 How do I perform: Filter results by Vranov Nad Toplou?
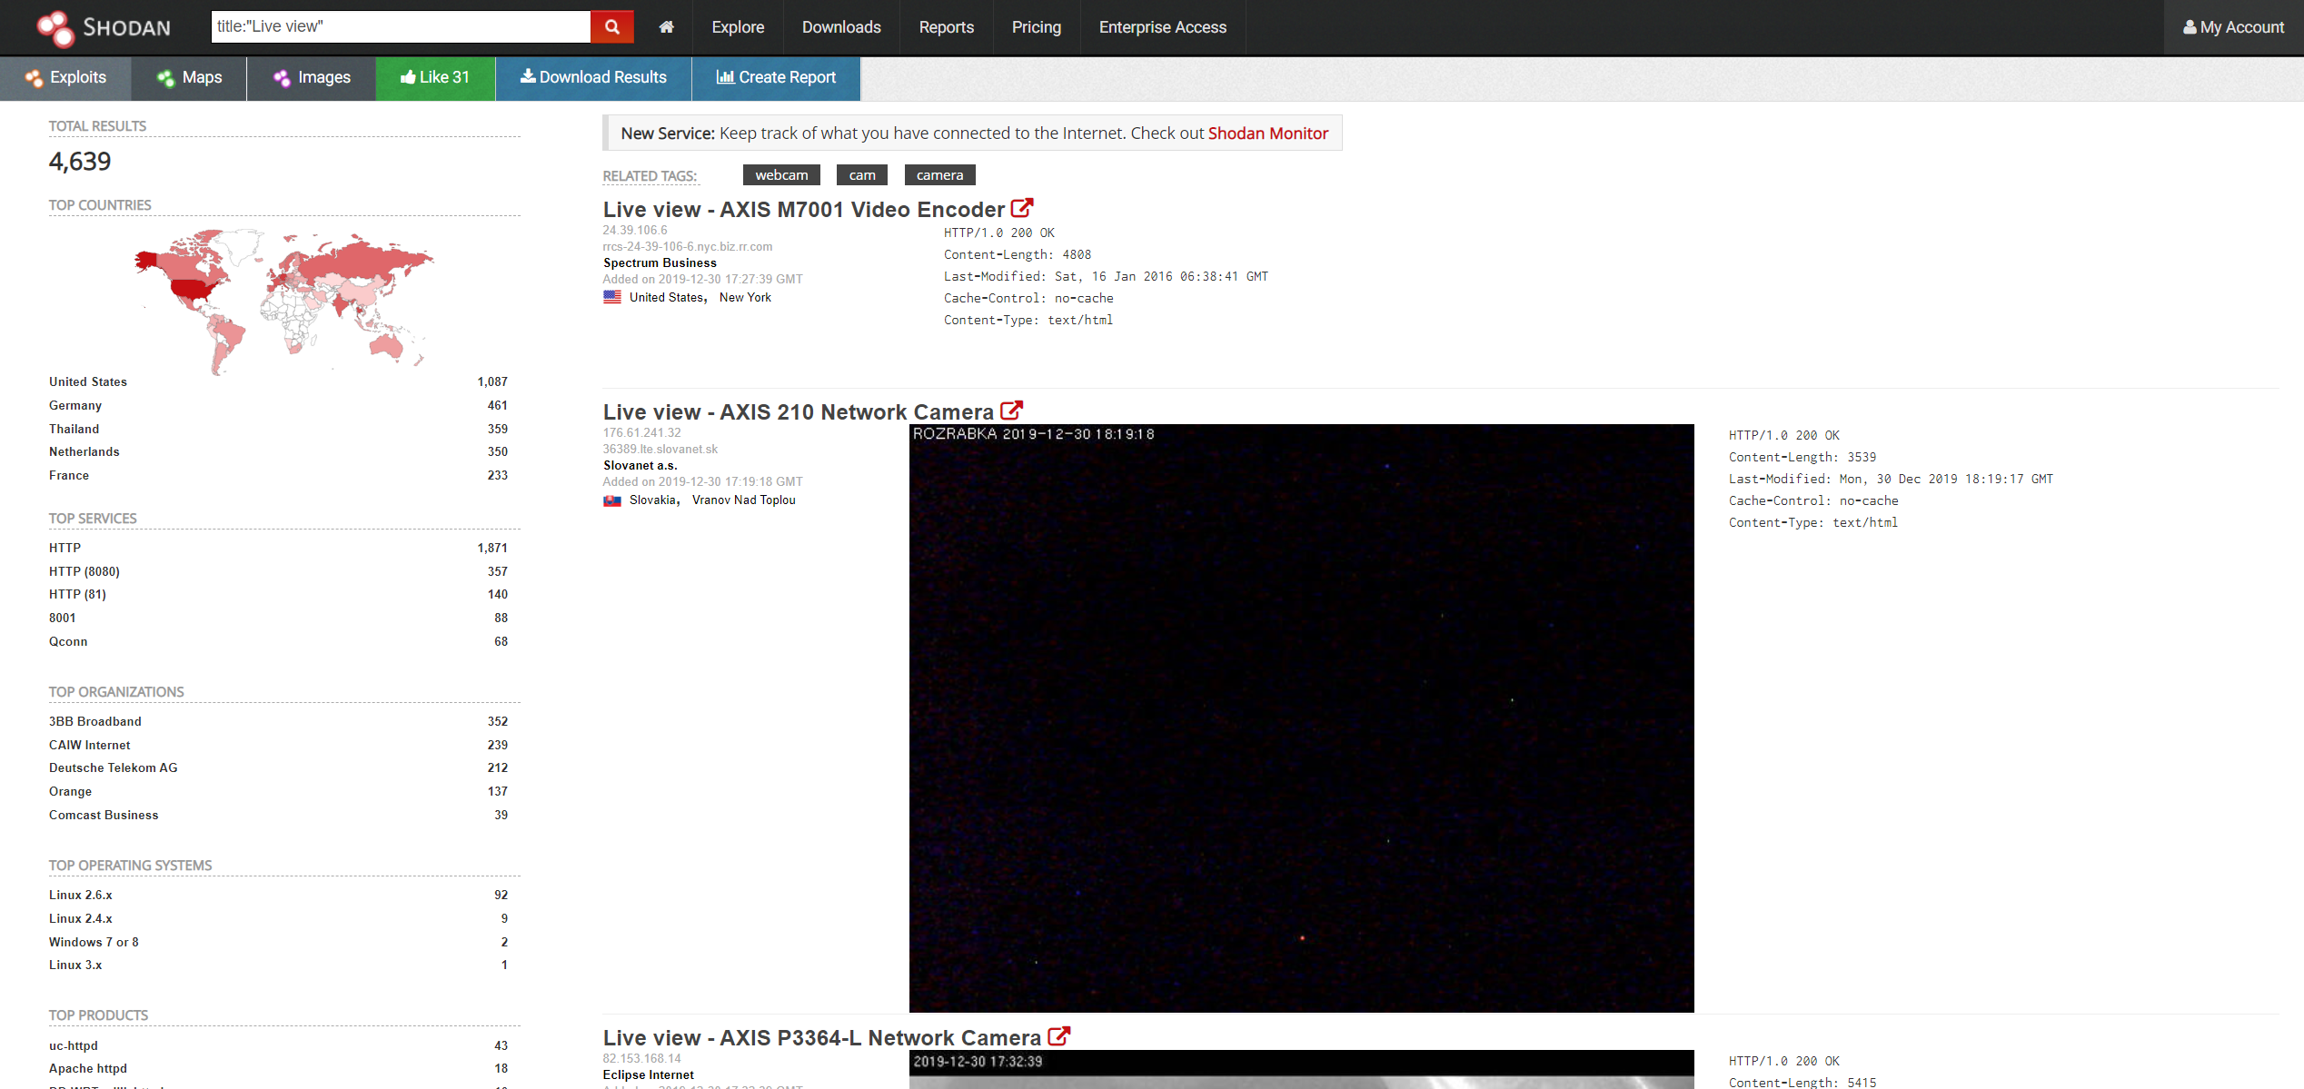point(744,500)
